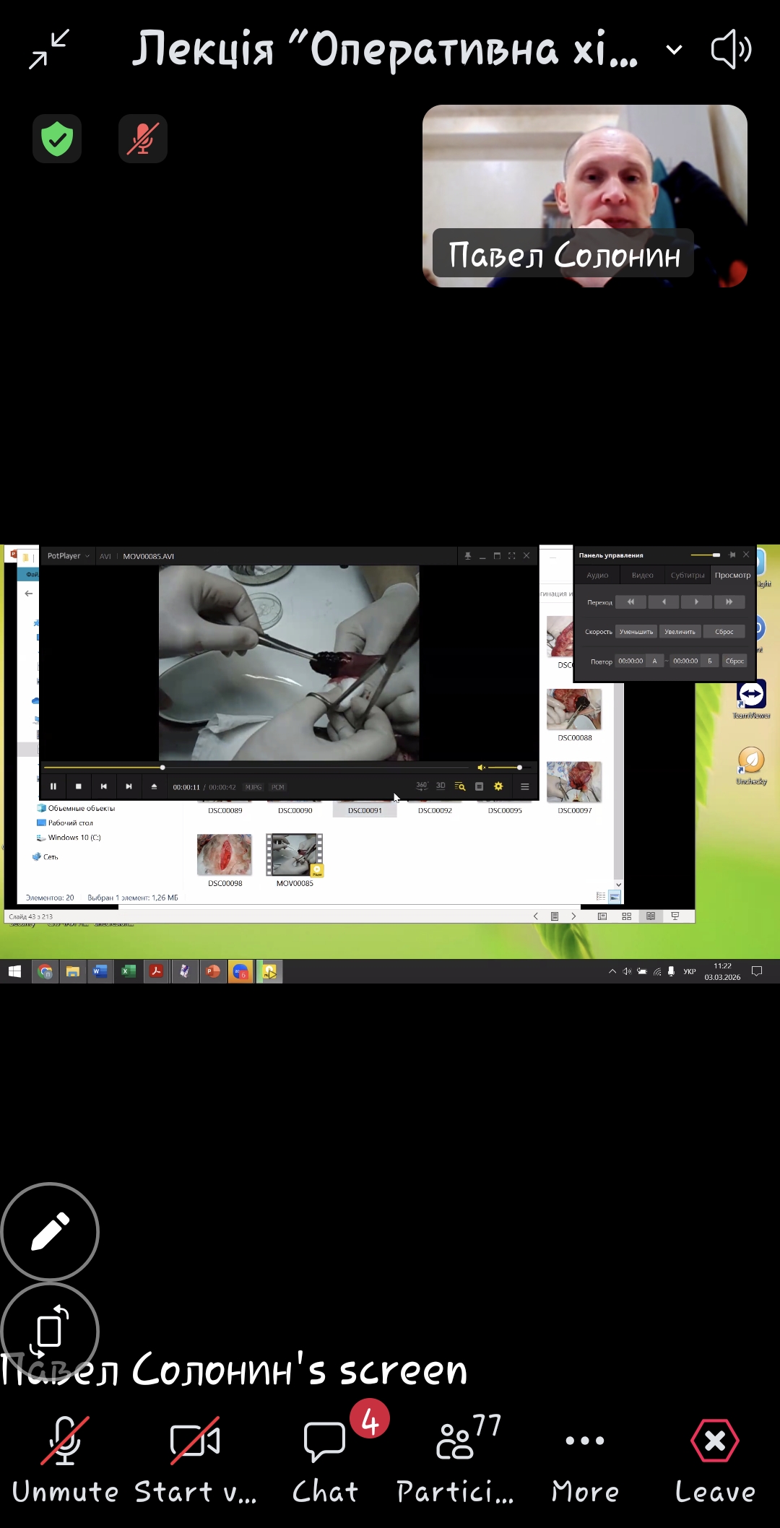Mute PotPlayer with the speaker icon
The width and height of the screenshot is (780, 1528).
(481, 767)
